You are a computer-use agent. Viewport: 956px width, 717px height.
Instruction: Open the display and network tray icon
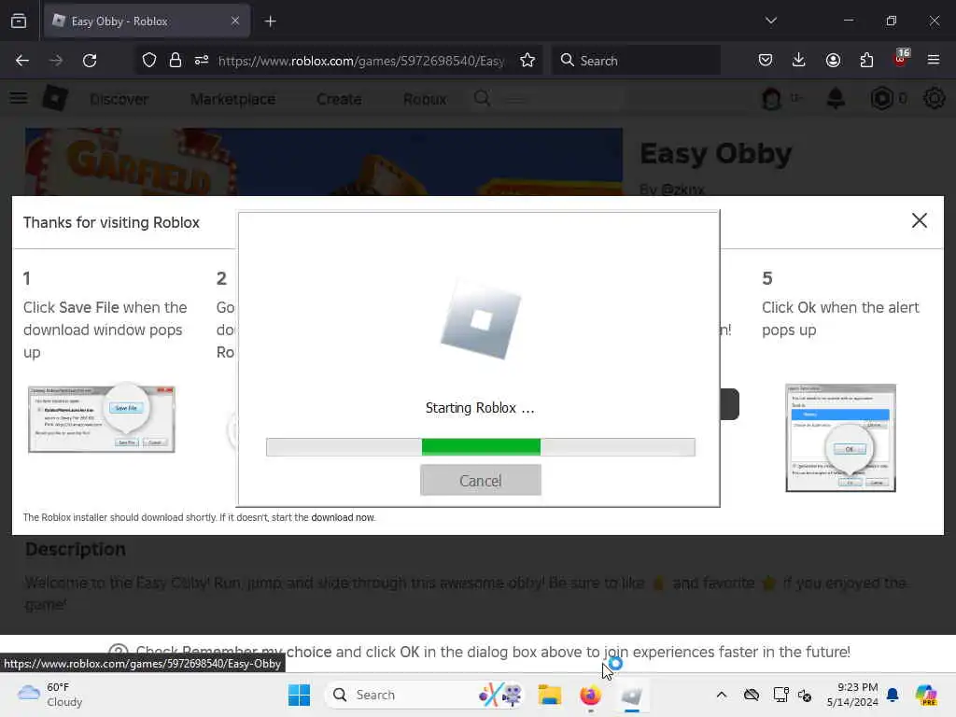pos(780,695)
